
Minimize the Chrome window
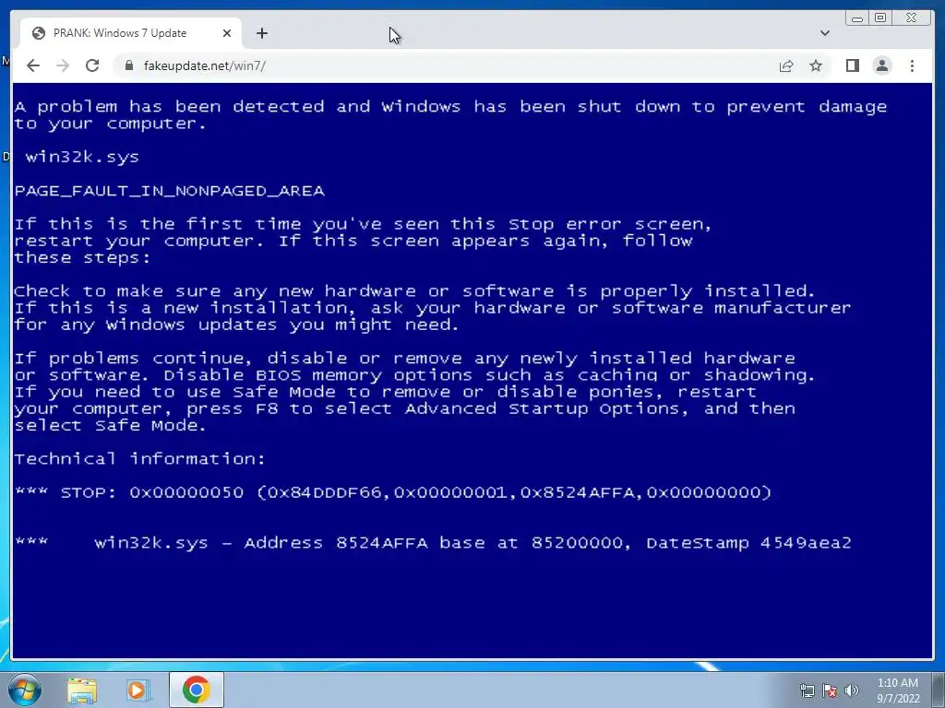tap(856, 18)
